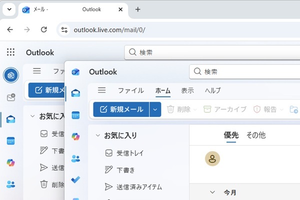300x200 pixels.
Task: Open Calendar icon in back window sidebar
Action: [x=10, y=141]
